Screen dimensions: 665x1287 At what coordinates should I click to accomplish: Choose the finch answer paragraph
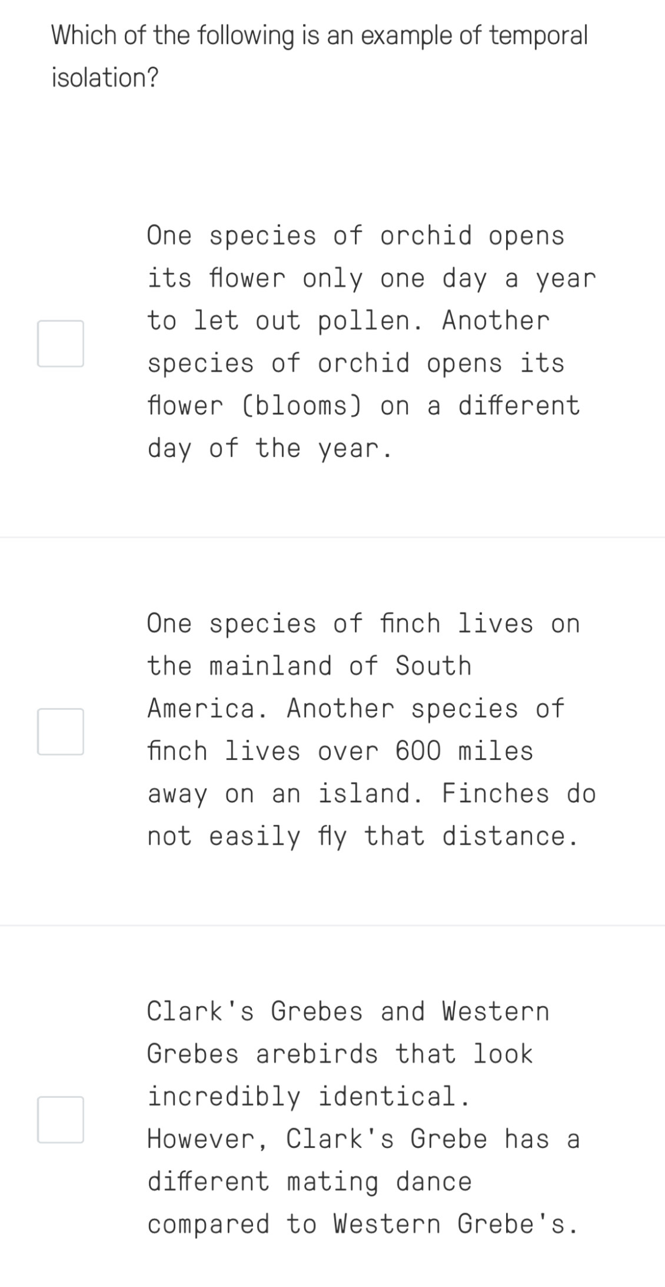tap(371, 730)
